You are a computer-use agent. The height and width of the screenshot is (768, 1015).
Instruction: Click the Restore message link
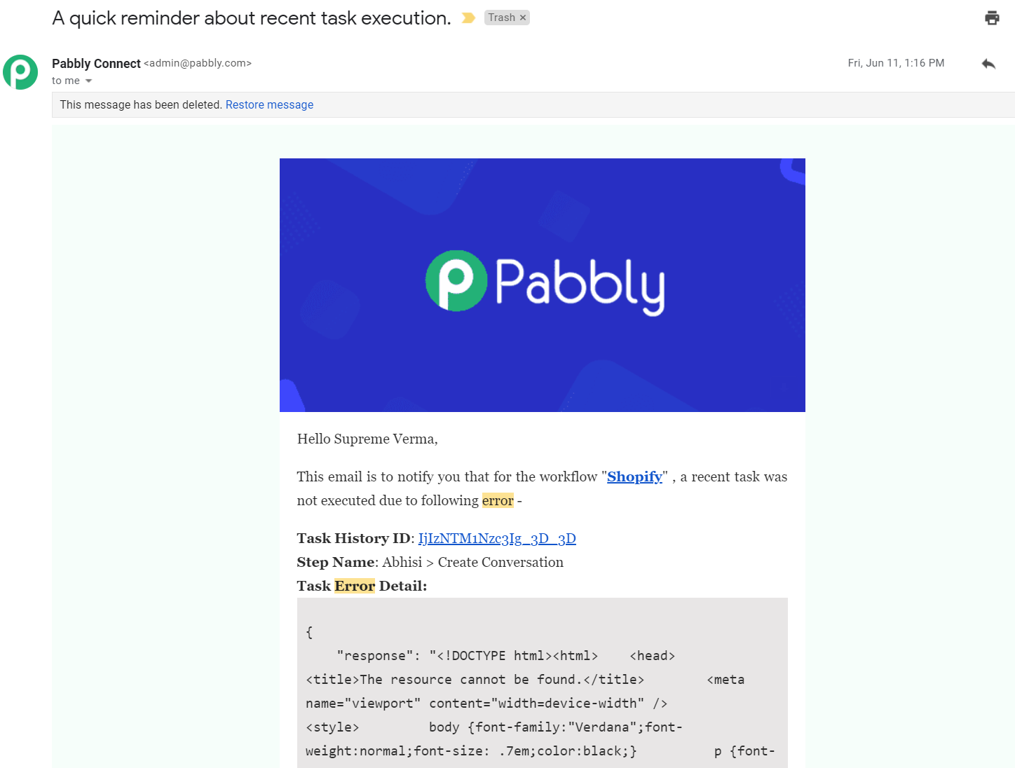[269, 104]
